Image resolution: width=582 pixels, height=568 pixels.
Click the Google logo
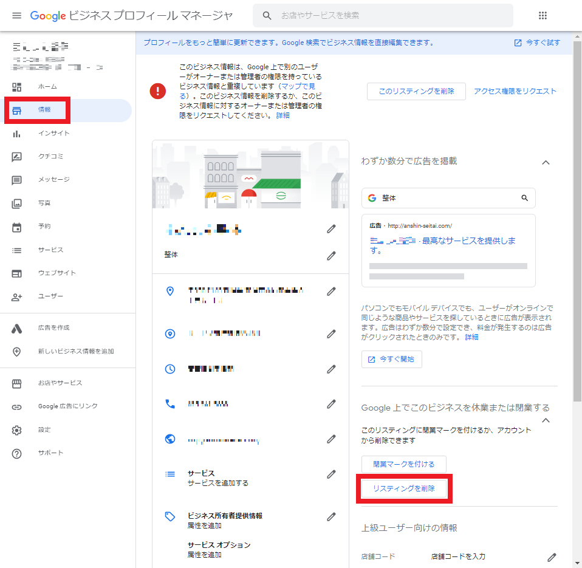[x=48, y=16]
